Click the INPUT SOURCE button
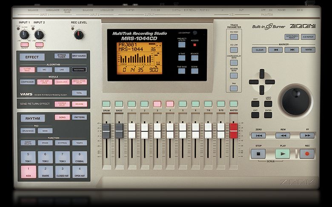 [79, 56]
